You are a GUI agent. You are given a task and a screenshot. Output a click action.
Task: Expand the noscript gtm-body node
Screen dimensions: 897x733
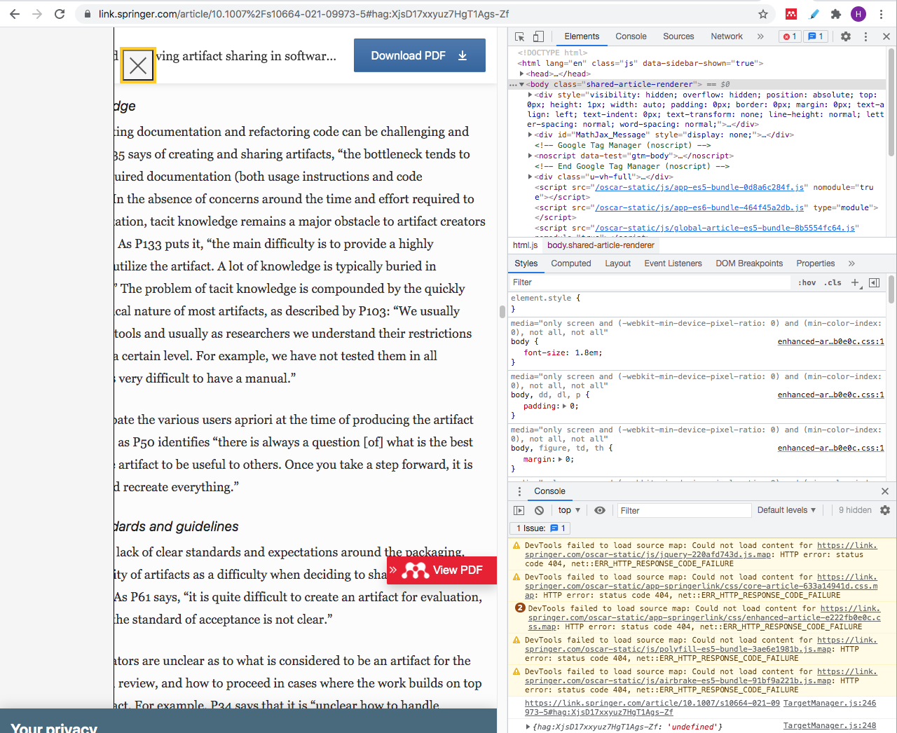(x=530, y=156)
